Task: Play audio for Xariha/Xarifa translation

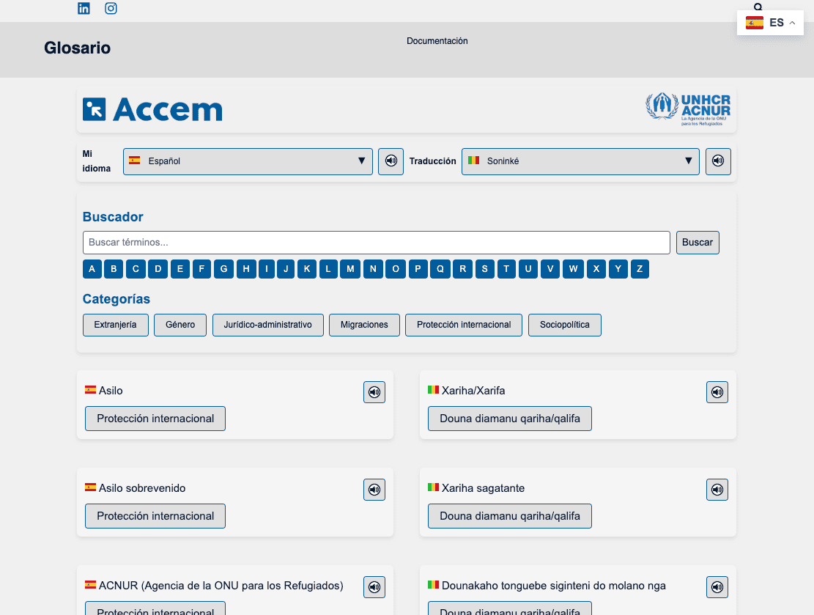Action: 717,392
